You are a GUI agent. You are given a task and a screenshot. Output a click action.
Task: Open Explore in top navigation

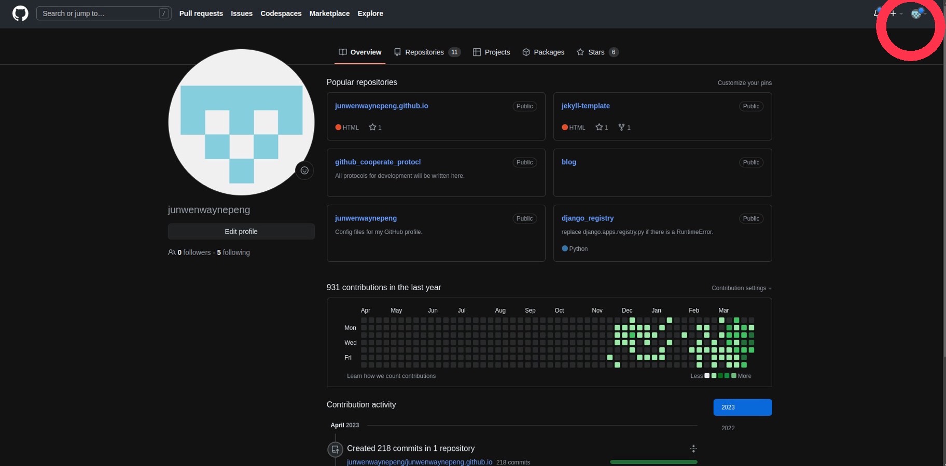(x=370, y=13)
